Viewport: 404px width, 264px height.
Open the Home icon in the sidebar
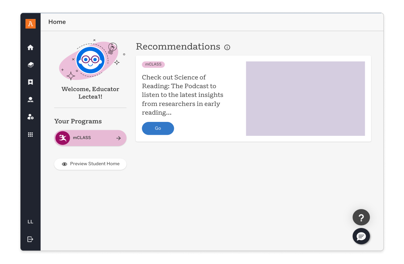click(30, 47)
